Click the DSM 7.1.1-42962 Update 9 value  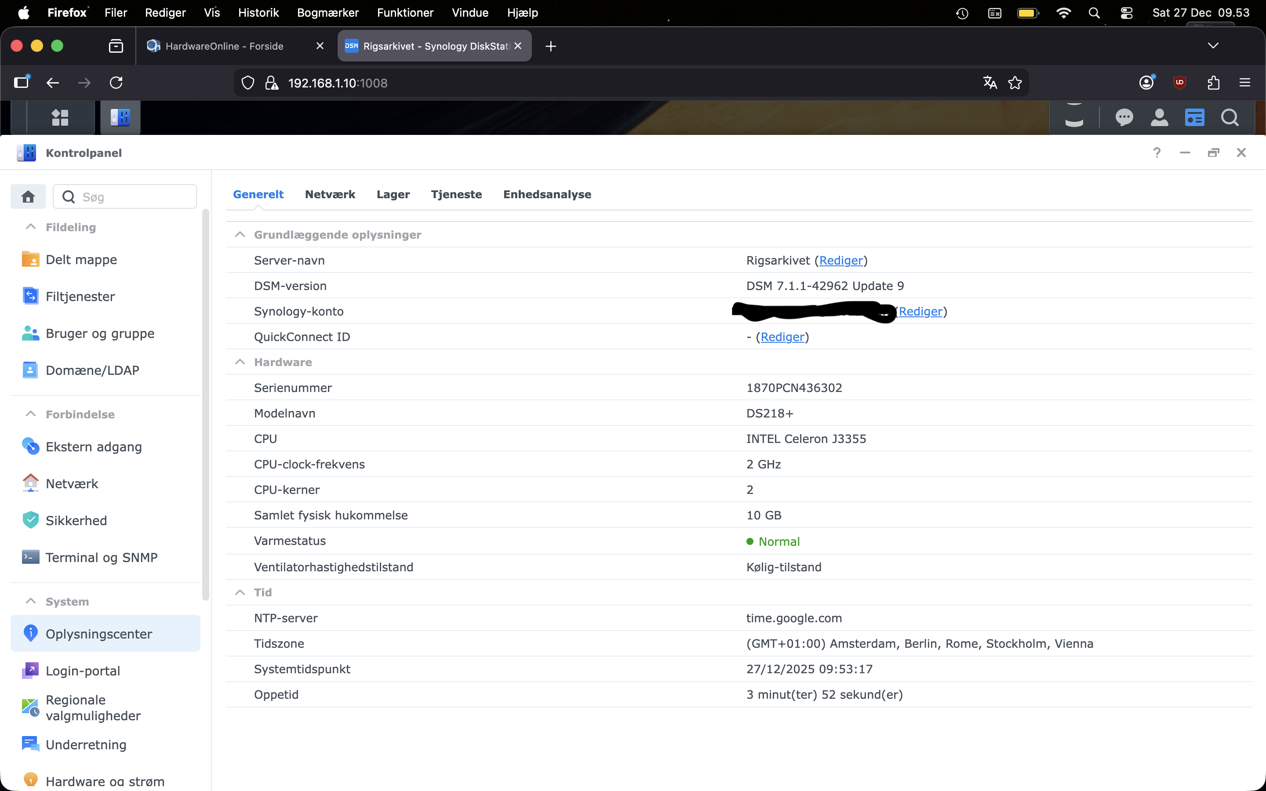click(x=825, y=286)
